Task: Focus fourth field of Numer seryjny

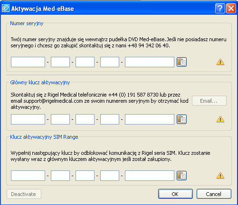Action: 110,62
